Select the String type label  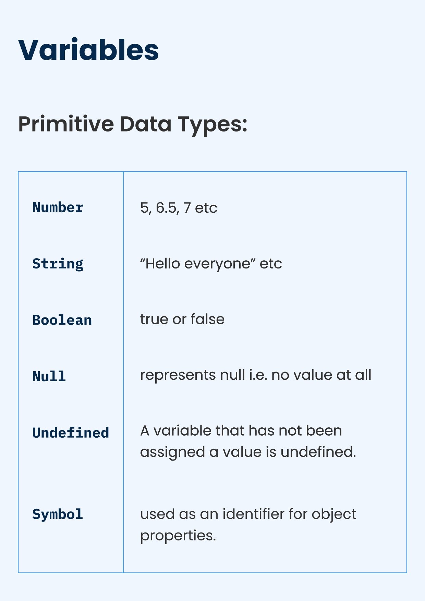pyautogui.click(x=58, y=264)
